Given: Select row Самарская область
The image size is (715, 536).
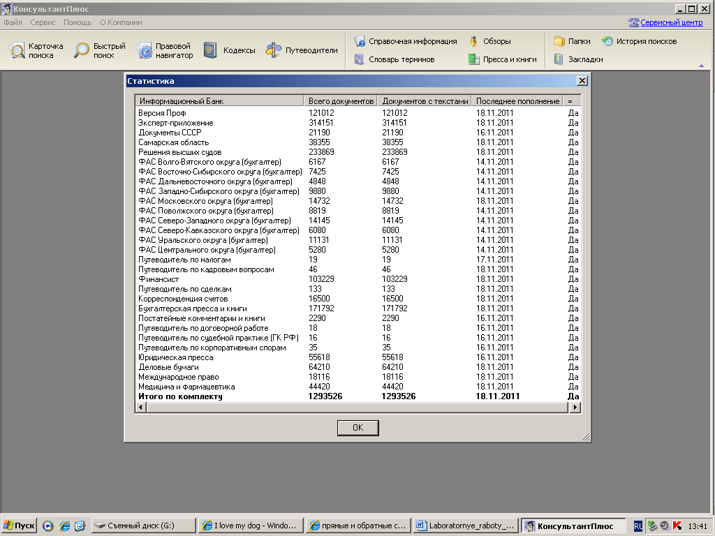Looking at the screenshot, I should coord(358,142).
